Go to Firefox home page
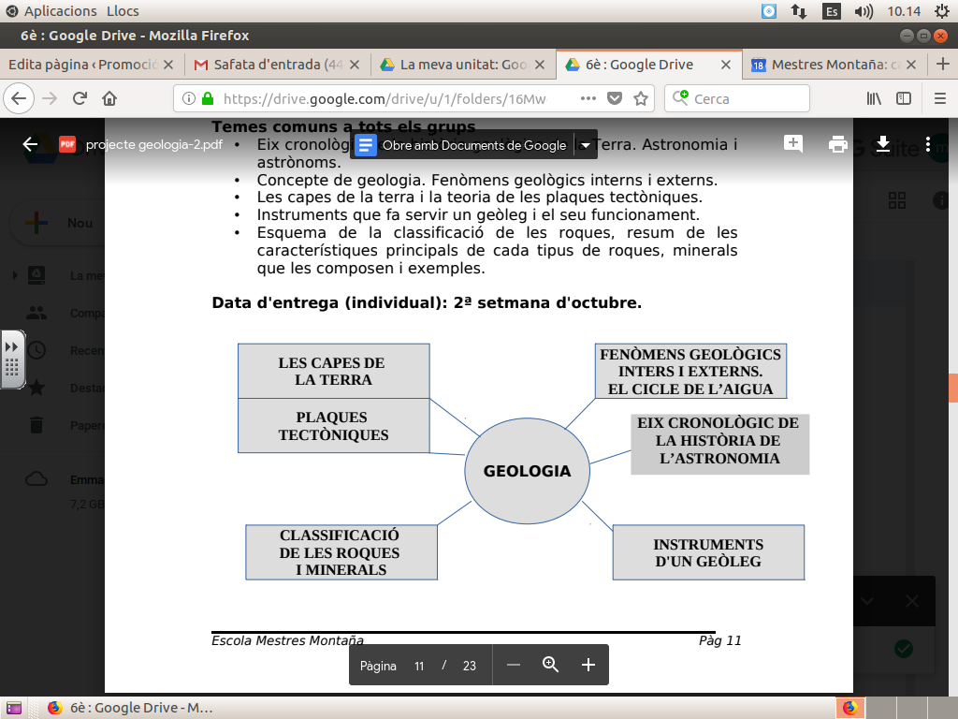The width and height of the screenshot is (958, 719). pyautogui.click(x=109, y=98)
